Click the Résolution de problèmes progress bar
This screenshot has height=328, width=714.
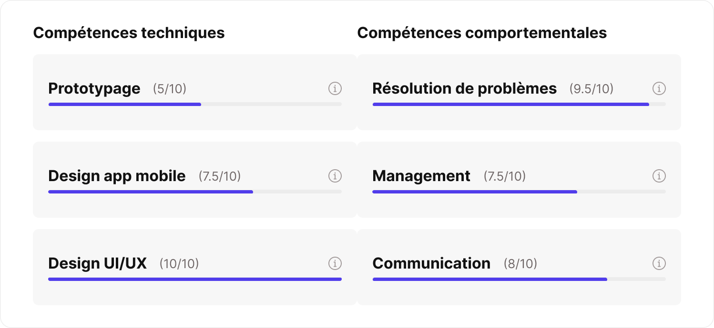[x=519, y=104]
